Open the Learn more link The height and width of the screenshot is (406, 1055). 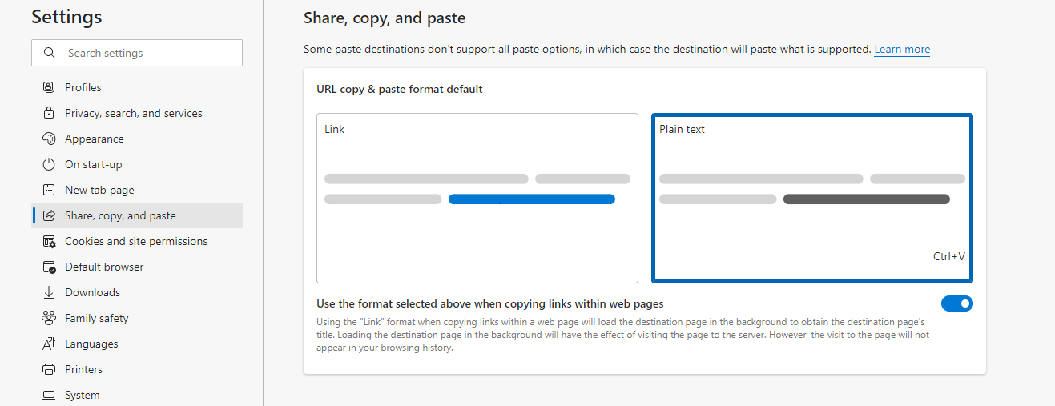coord(902,49)
